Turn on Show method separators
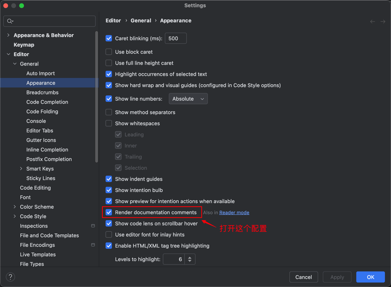 (x=109, y=112)
